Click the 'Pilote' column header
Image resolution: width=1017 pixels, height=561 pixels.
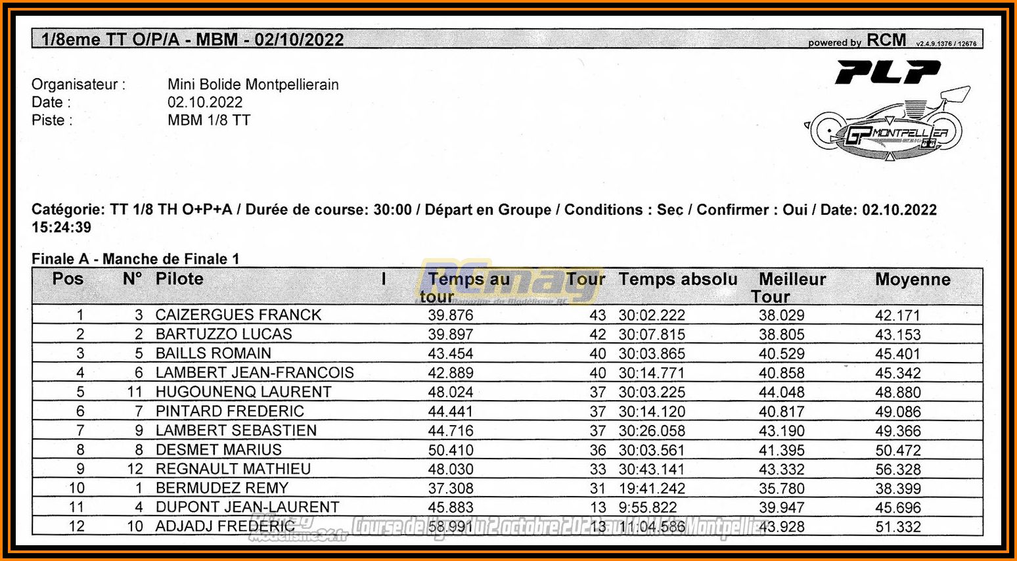[179, 279]
